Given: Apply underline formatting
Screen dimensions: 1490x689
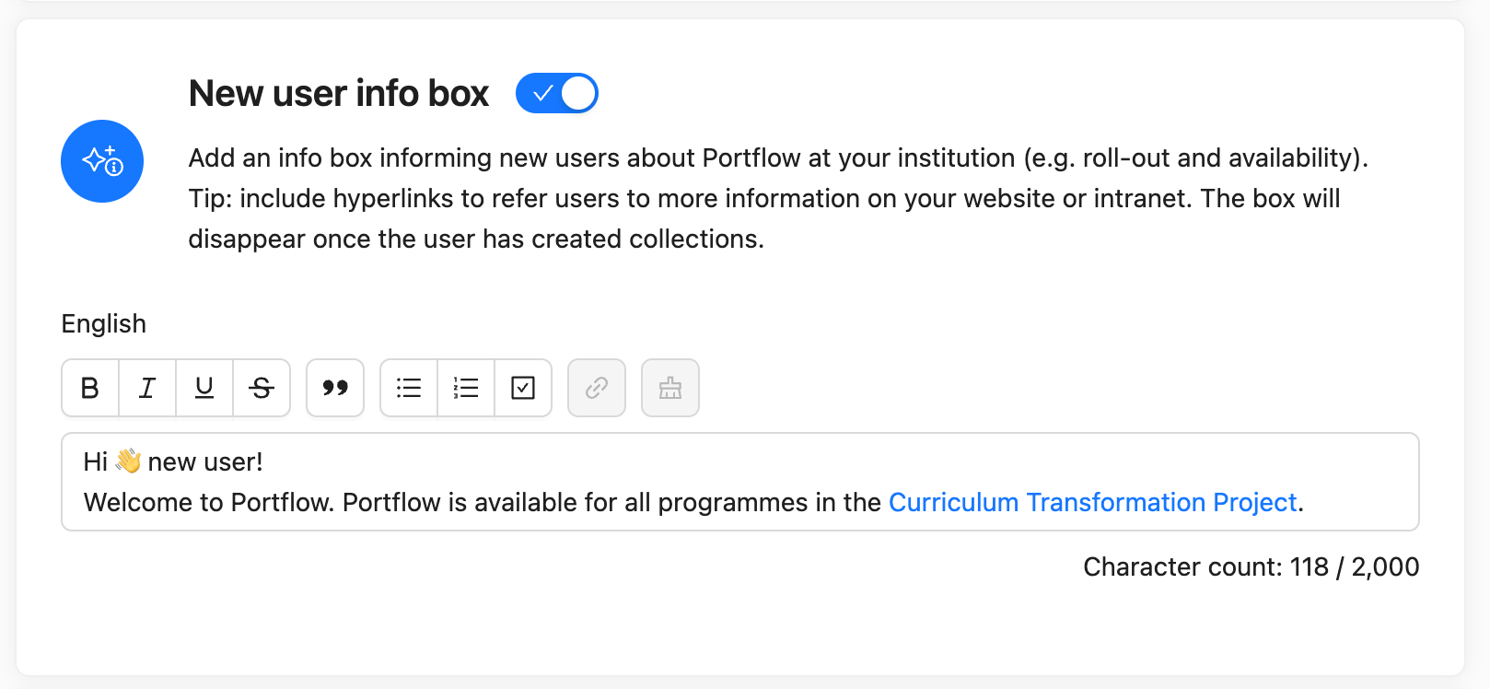Looking at the screenshot, I should coord(204,388).
